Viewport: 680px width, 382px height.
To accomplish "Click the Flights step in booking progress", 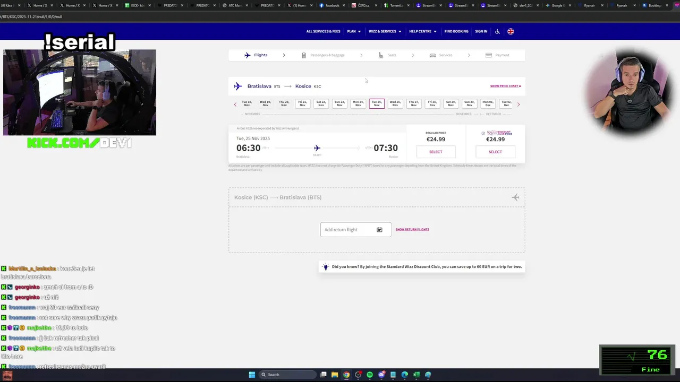I will (256, 55).
